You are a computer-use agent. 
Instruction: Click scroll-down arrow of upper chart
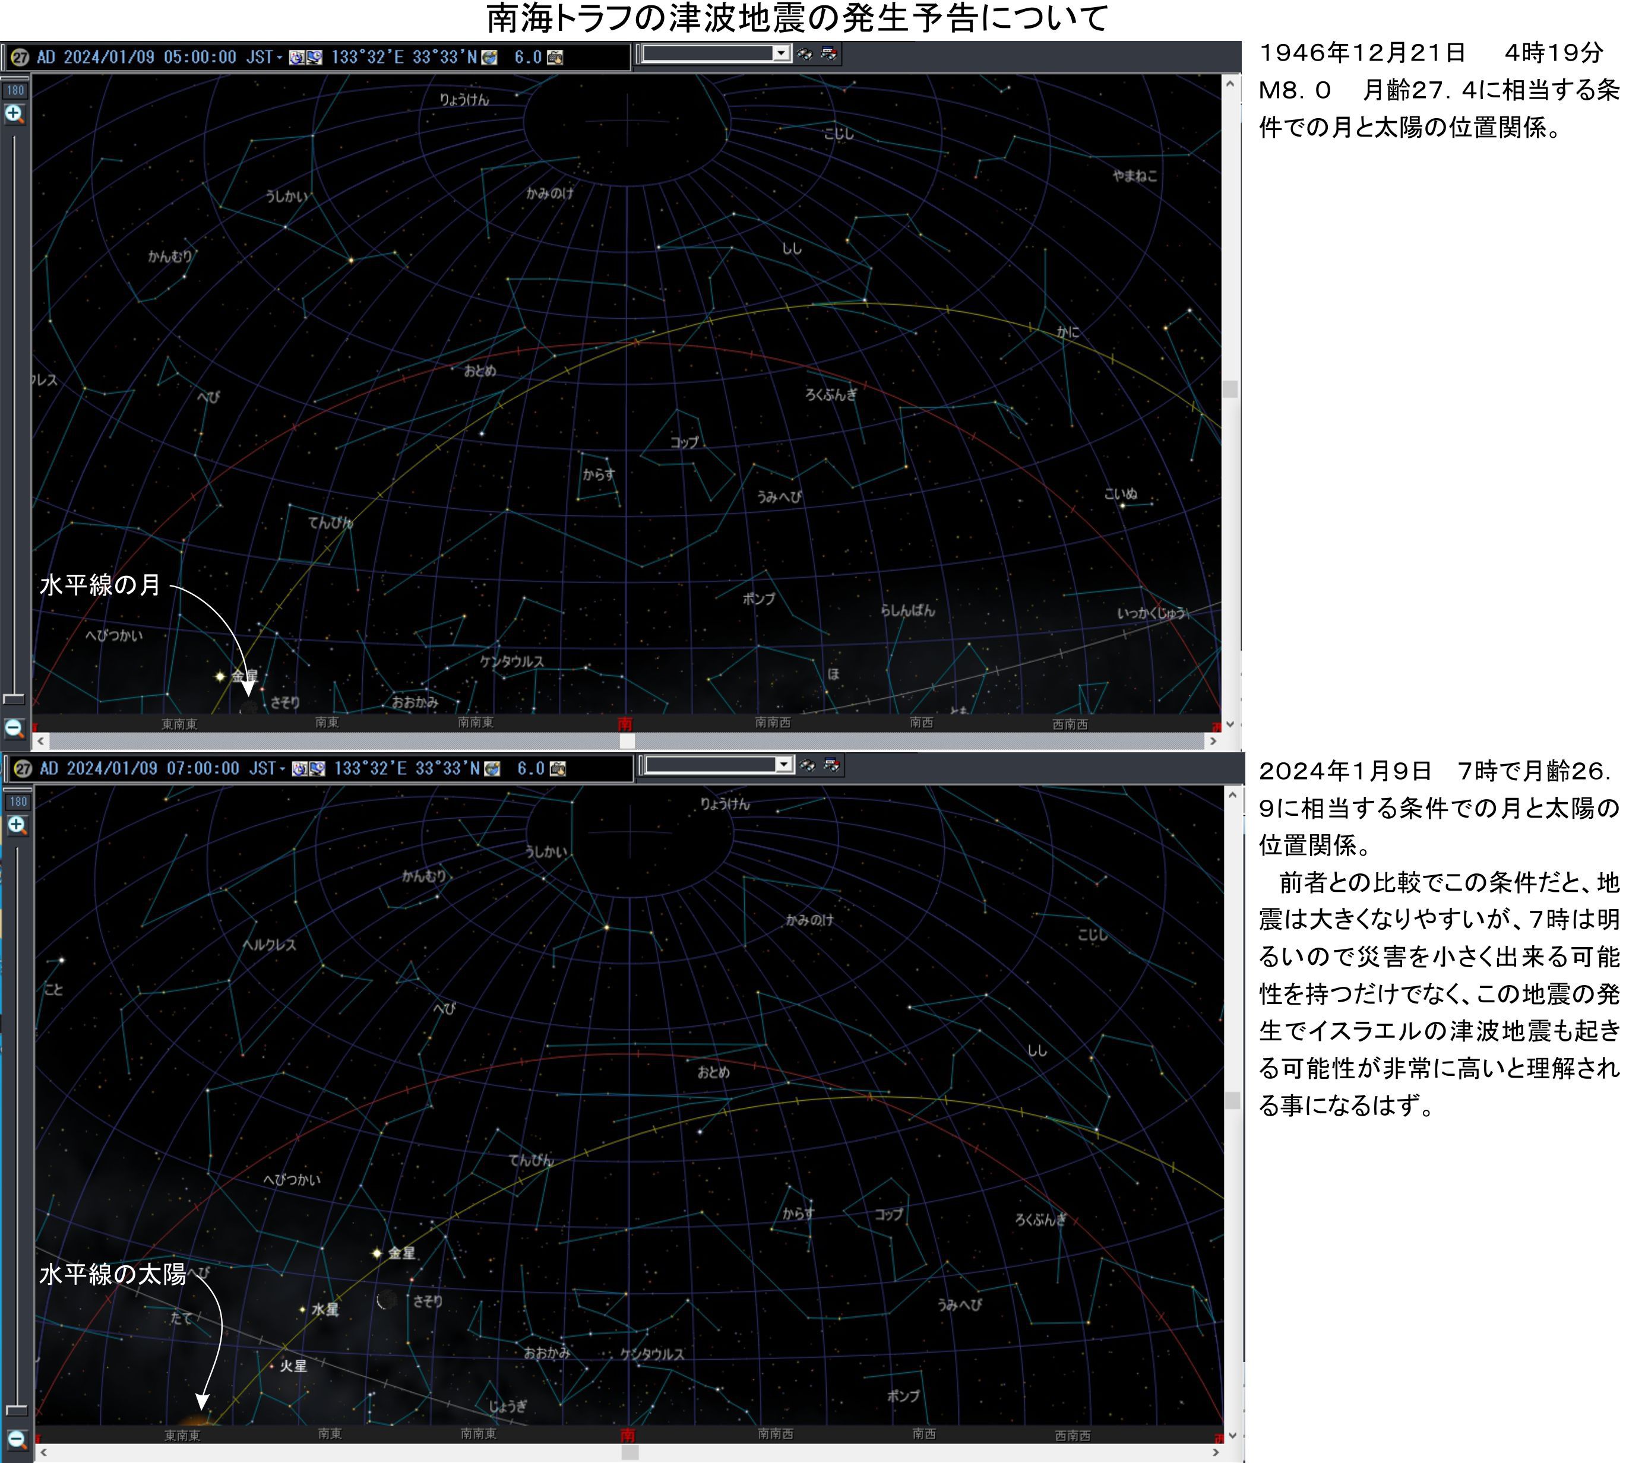(x=1229, y=724)
